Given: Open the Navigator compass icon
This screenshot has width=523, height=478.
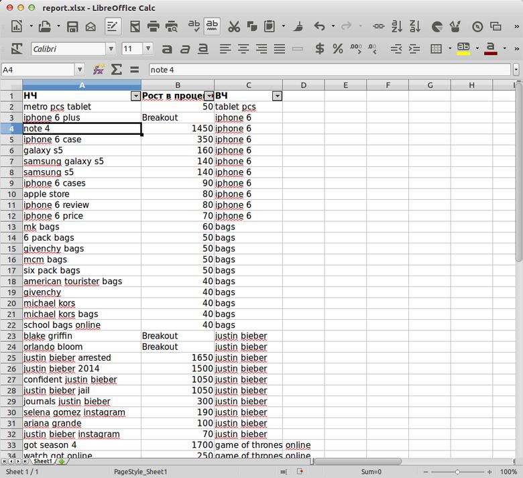Looking at the screenshot, I should pyautogui.click(x=477, y=26).
